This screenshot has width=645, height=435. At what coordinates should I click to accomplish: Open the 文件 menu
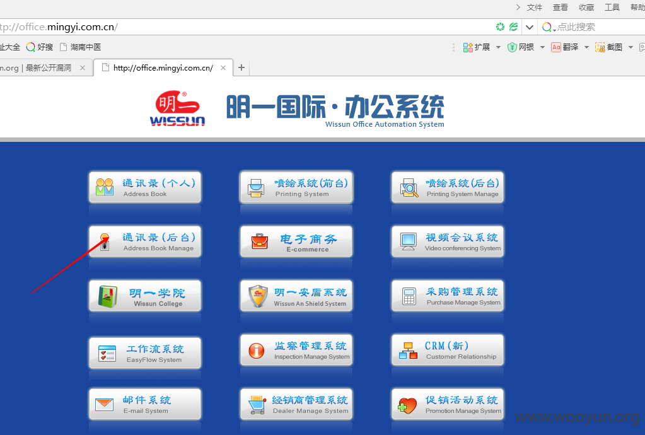point(535,8)
